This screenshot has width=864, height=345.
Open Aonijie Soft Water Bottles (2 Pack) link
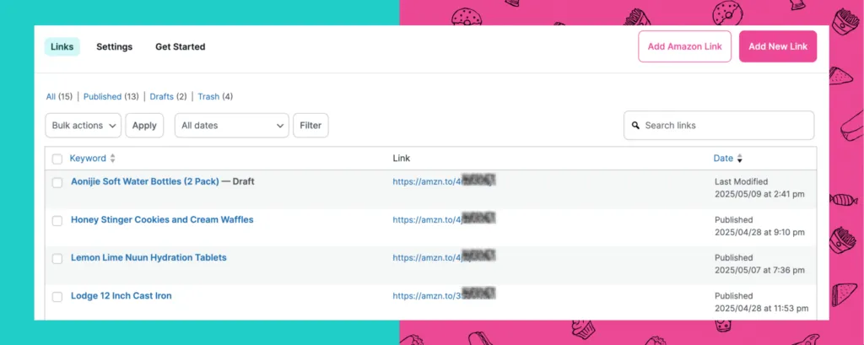pyautogui.click(x=145, y=181)
